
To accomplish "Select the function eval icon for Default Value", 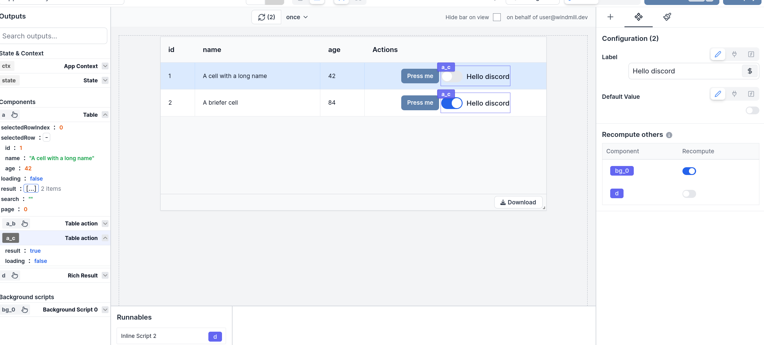I will pos(751,94).
